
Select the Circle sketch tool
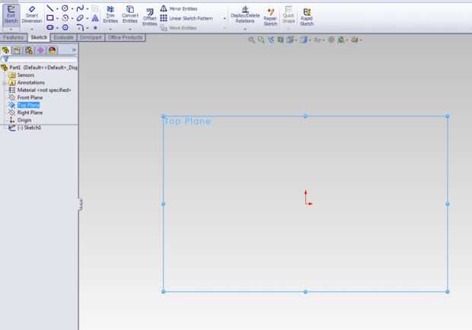65,8
